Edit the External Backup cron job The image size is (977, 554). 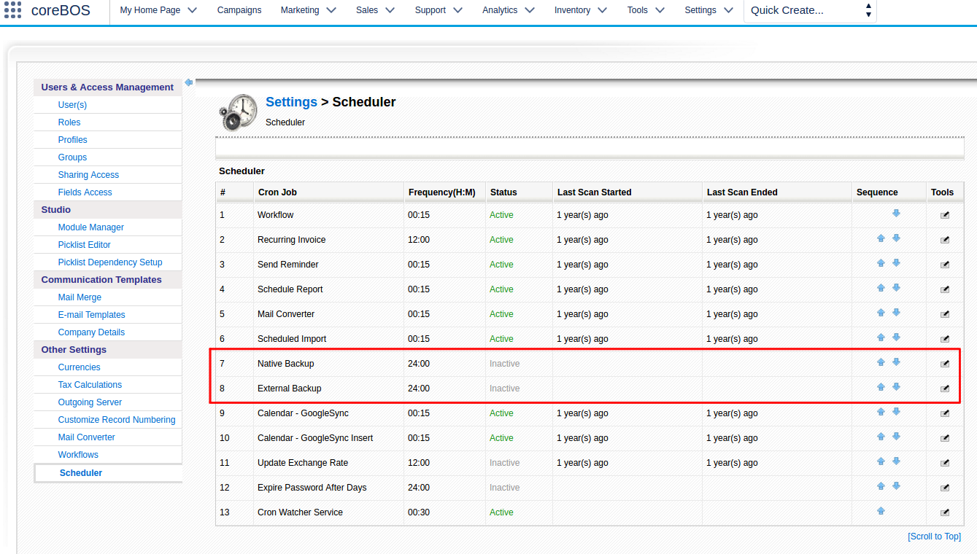point(945,389)
